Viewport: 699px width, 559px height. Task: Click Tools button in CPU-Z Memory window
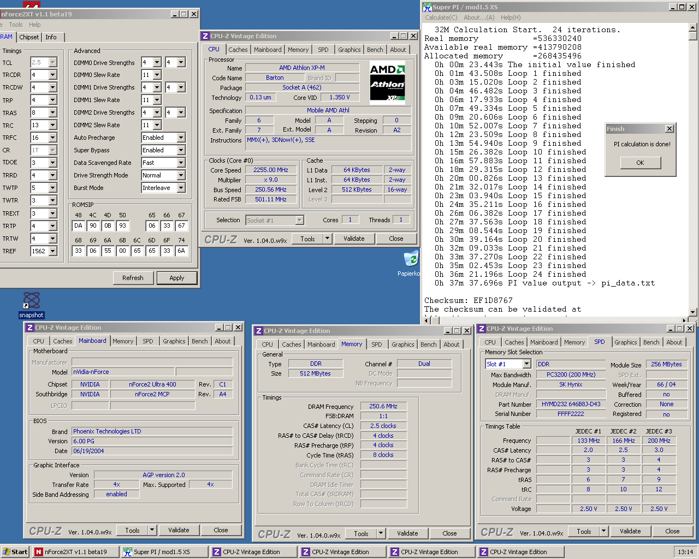[x=361, y=534]
